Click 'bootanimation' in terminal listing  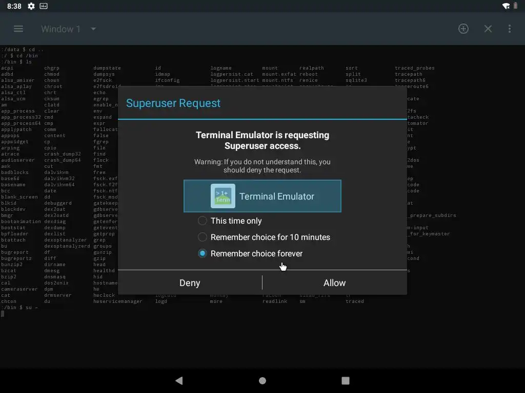pyautogui.click(x=21, y=222)
